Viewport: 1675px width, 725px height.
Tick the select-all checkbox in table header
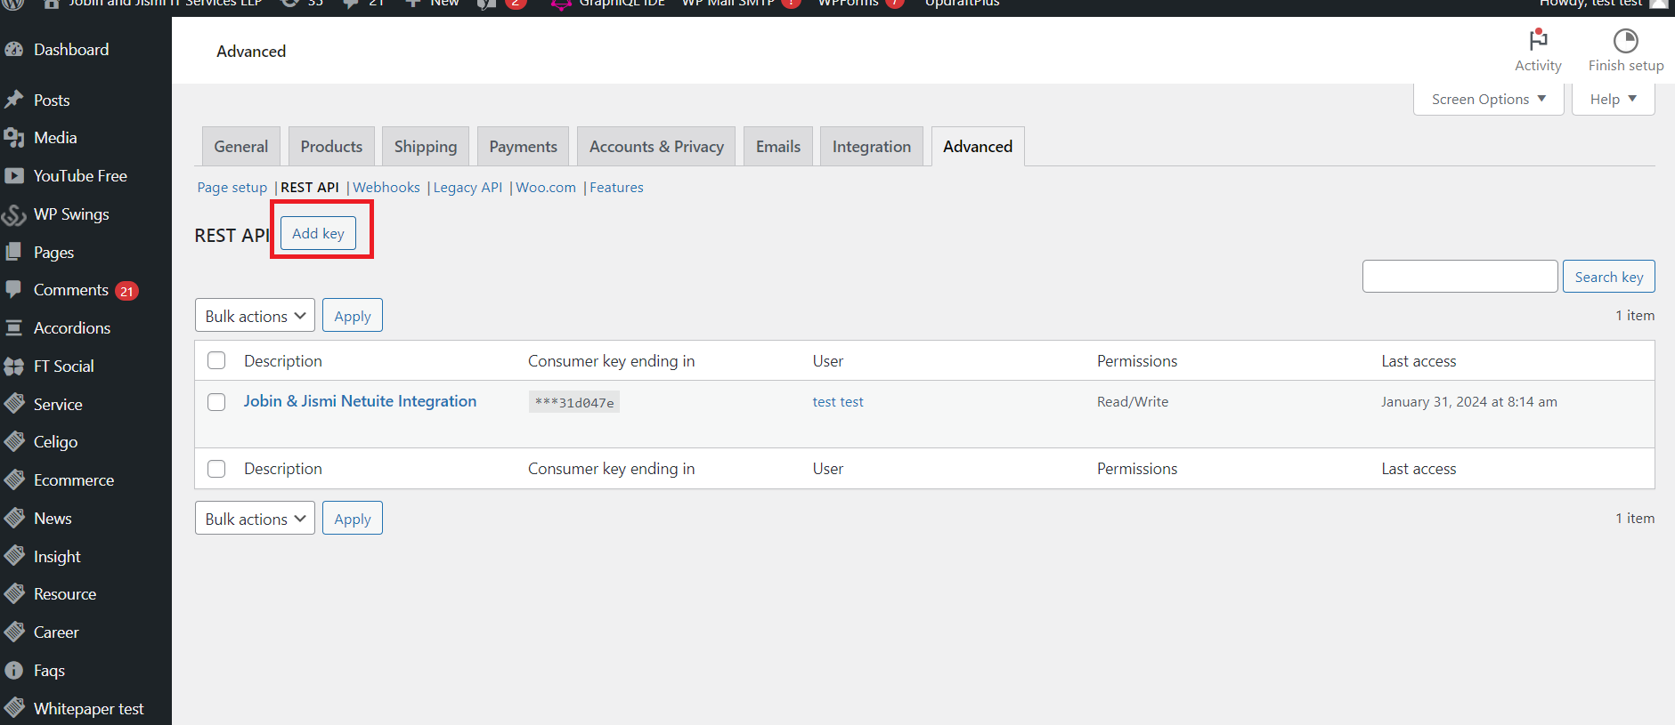point(216,360)
